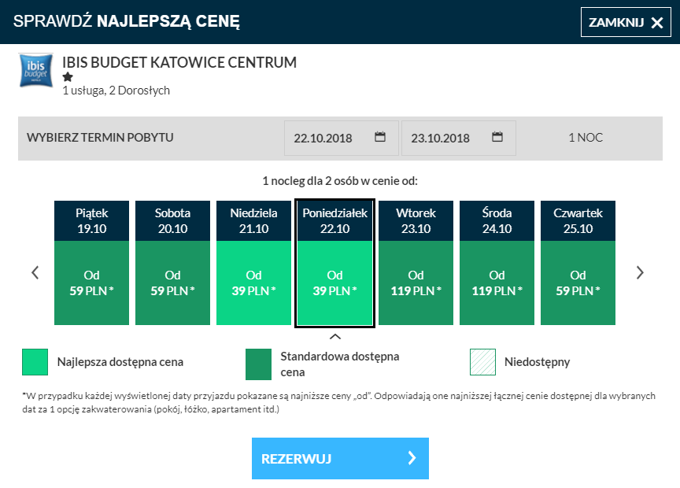This screenshot has width=680, height=488.
Task: Open the calendar icon for check-in date
Action: pos(380,137)
